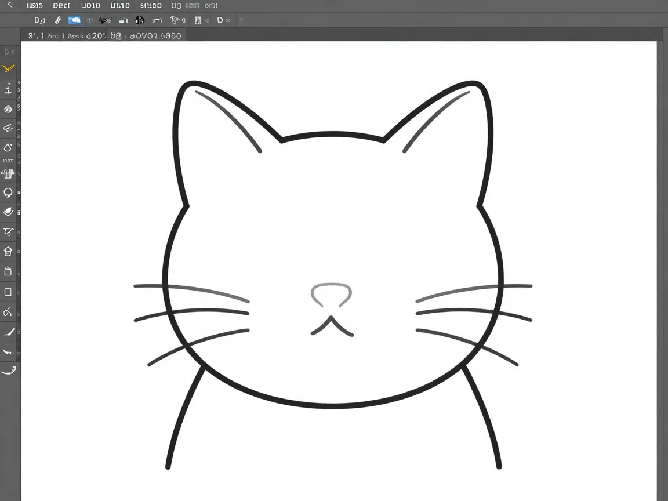Open the last menu bar item
The image size is (668, 501).
(211, 6)
